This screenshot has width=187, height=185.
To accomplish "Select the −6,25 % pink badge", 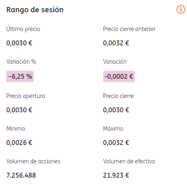I will (20, 76).
